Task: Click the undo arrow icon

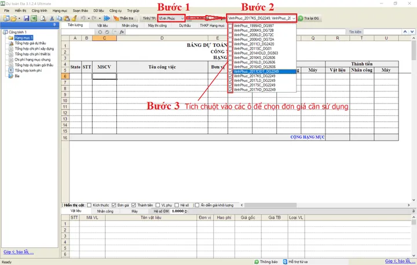Action: [x=83, y=19]
